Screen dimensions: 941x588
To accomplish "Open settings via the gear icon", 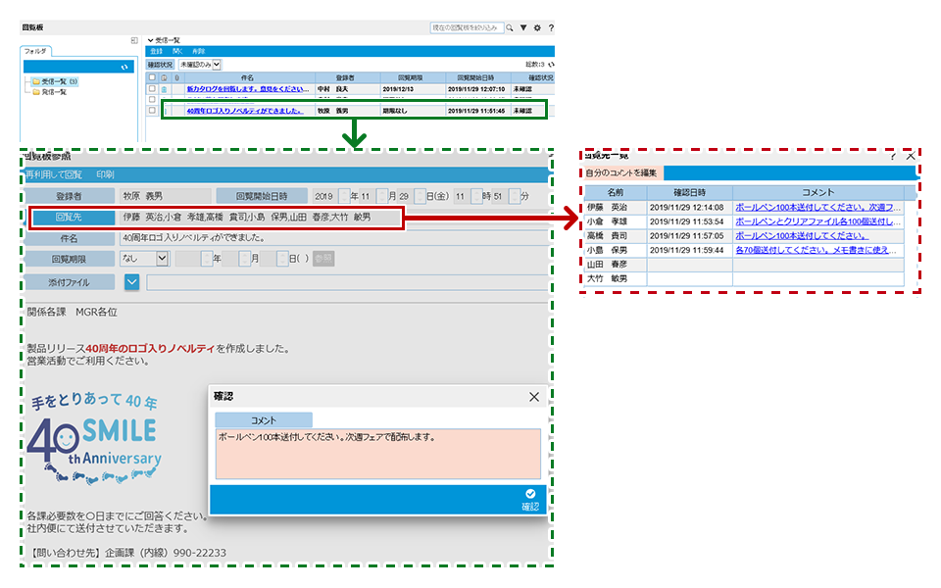I will [x=537, y=28].
